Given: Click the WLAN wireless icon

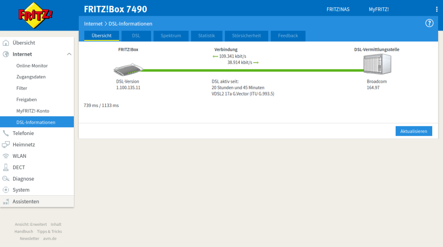Looking at the screenshot, I should [x=6, y=156].
